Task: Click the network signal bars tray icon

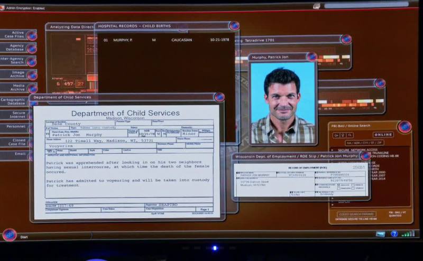Action: 408,234
